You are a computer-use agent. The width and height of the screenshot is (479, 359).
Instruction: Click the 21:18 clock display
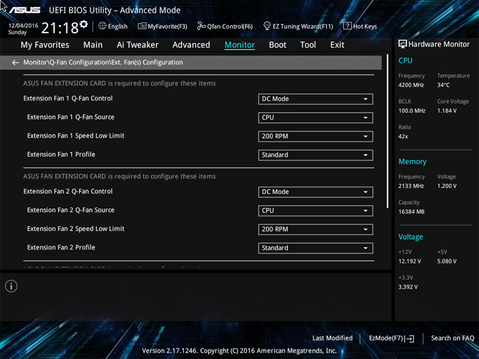click(60, 28)
